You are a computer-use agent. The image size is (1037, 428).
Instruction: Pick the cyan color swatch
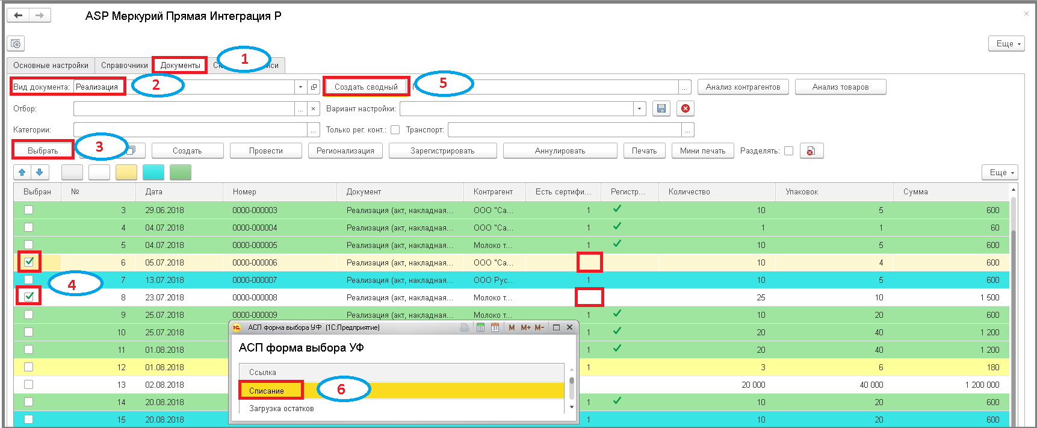[153, 172]
